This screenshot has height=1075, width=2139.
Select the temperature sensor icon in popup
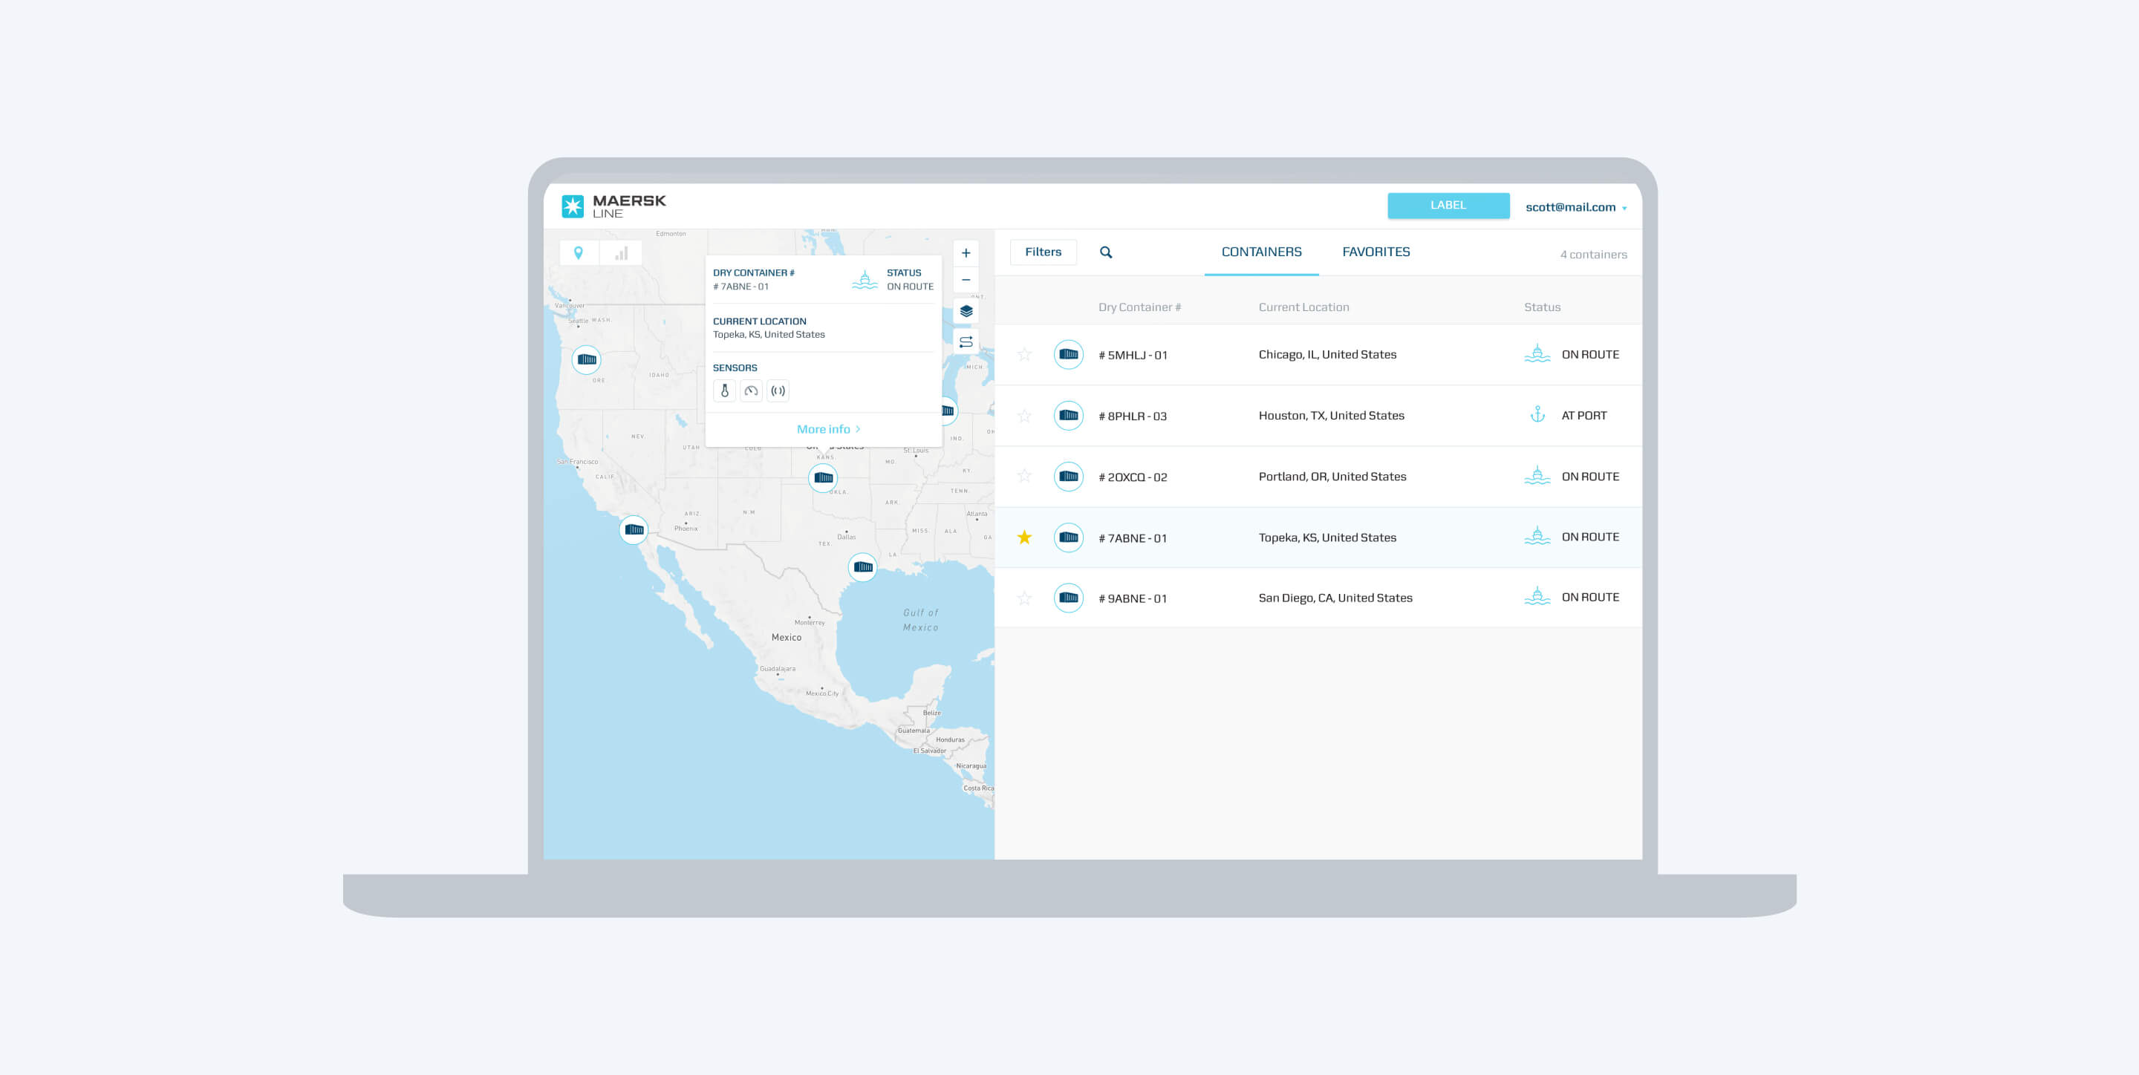(724, 391)
